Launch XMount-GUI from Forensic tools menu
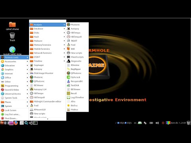 point(48,110)
